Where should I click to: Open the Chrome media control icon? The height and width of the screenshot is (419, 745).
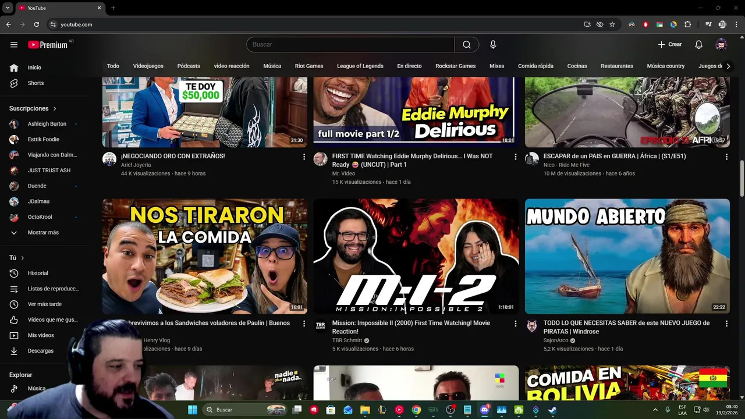[708, 24]
